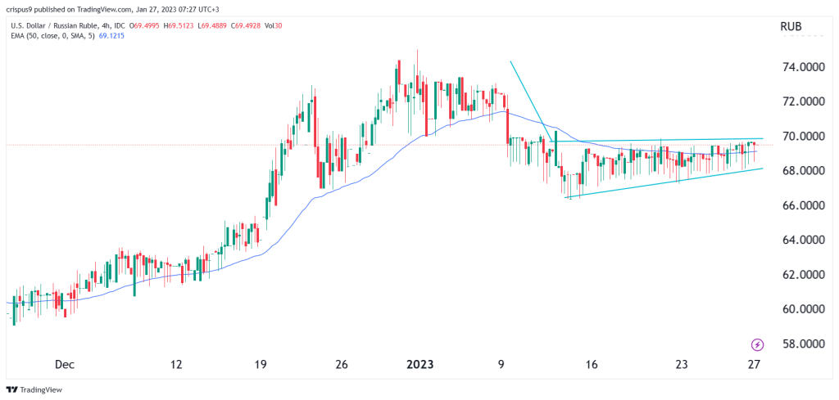Click the 2023 date axis label
The width and height of the screenshot is (839, 400).
pos(419,366)
